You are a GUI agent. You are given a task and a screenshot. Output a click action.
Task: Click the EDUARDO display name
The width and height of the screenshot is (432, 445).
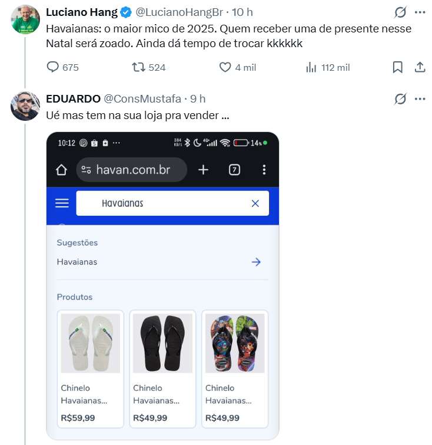(x=73, y=99)
